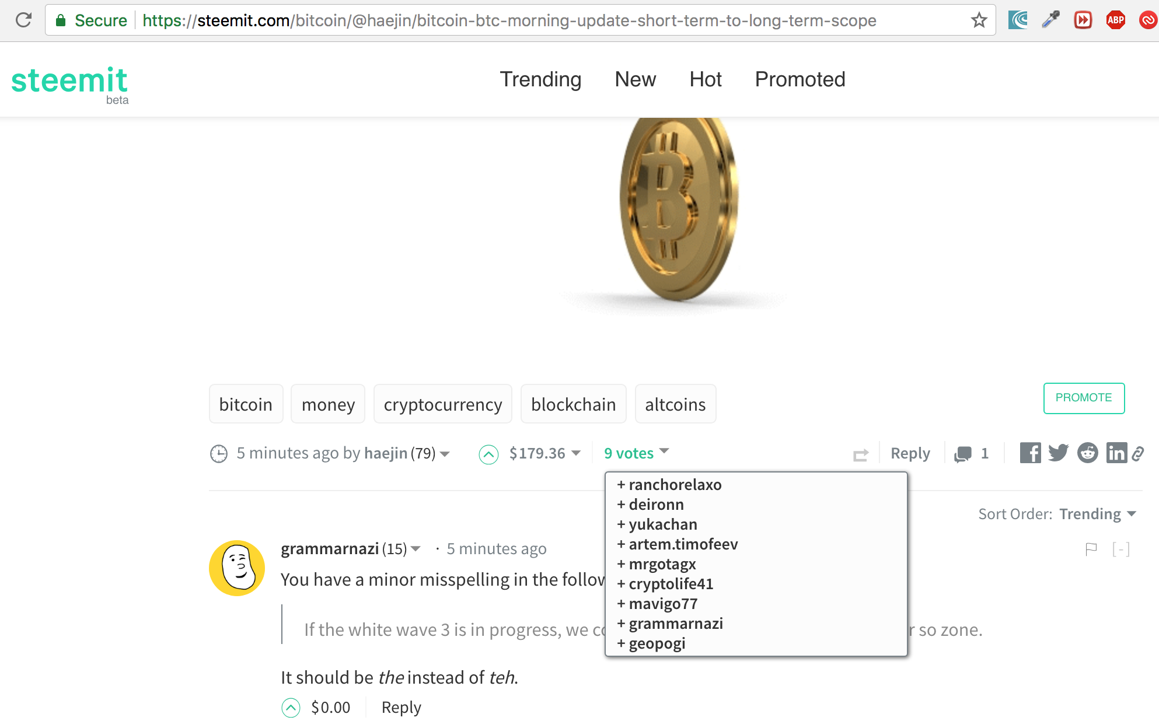Go to the Trending tab
1159x728 pixels.
pyautogui.click(x=540, y=79)
